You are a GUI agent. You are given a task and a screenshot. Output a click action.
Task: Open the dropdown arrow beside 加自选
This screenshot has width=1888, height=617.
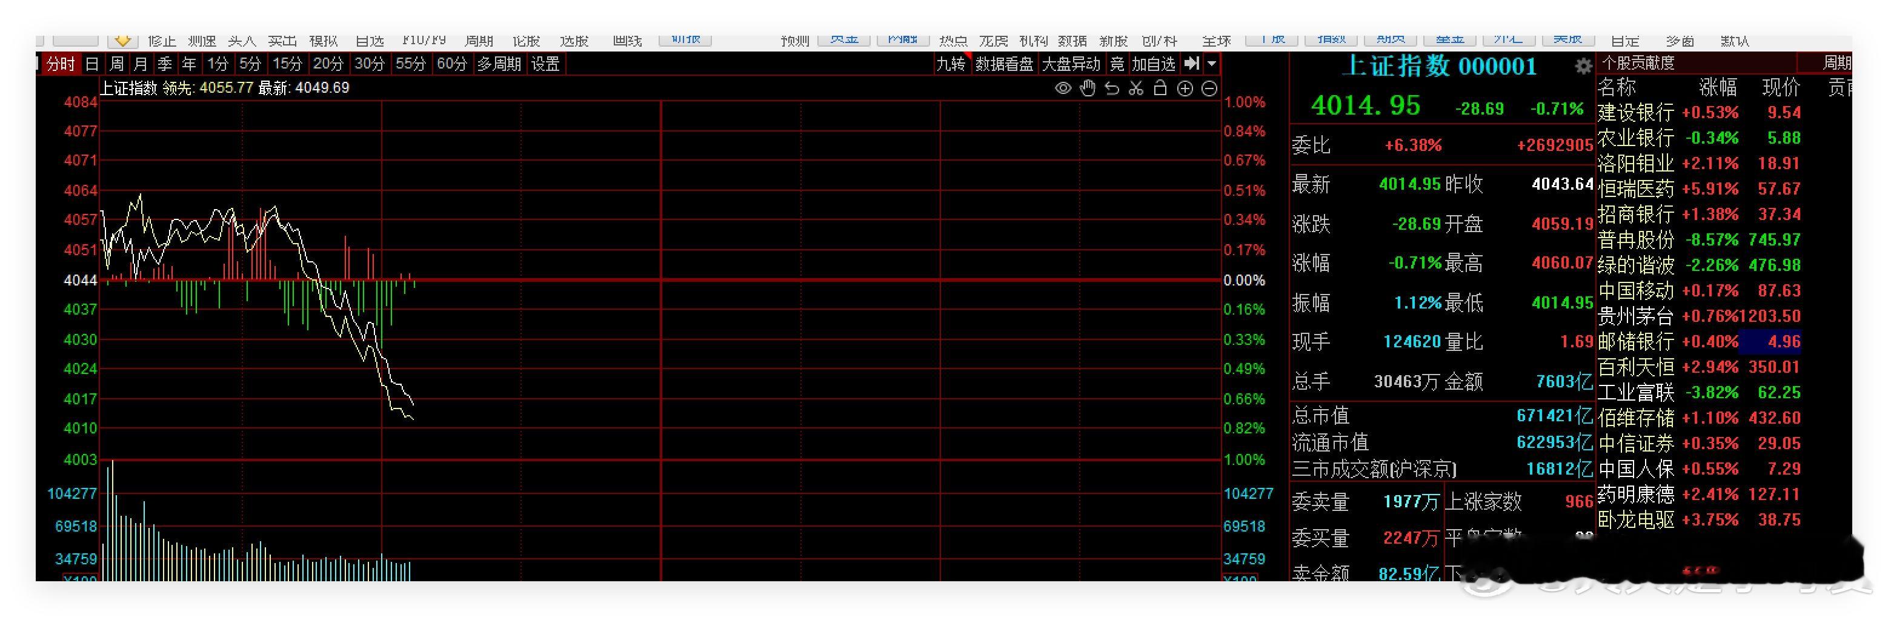(x=1212, y=64)
